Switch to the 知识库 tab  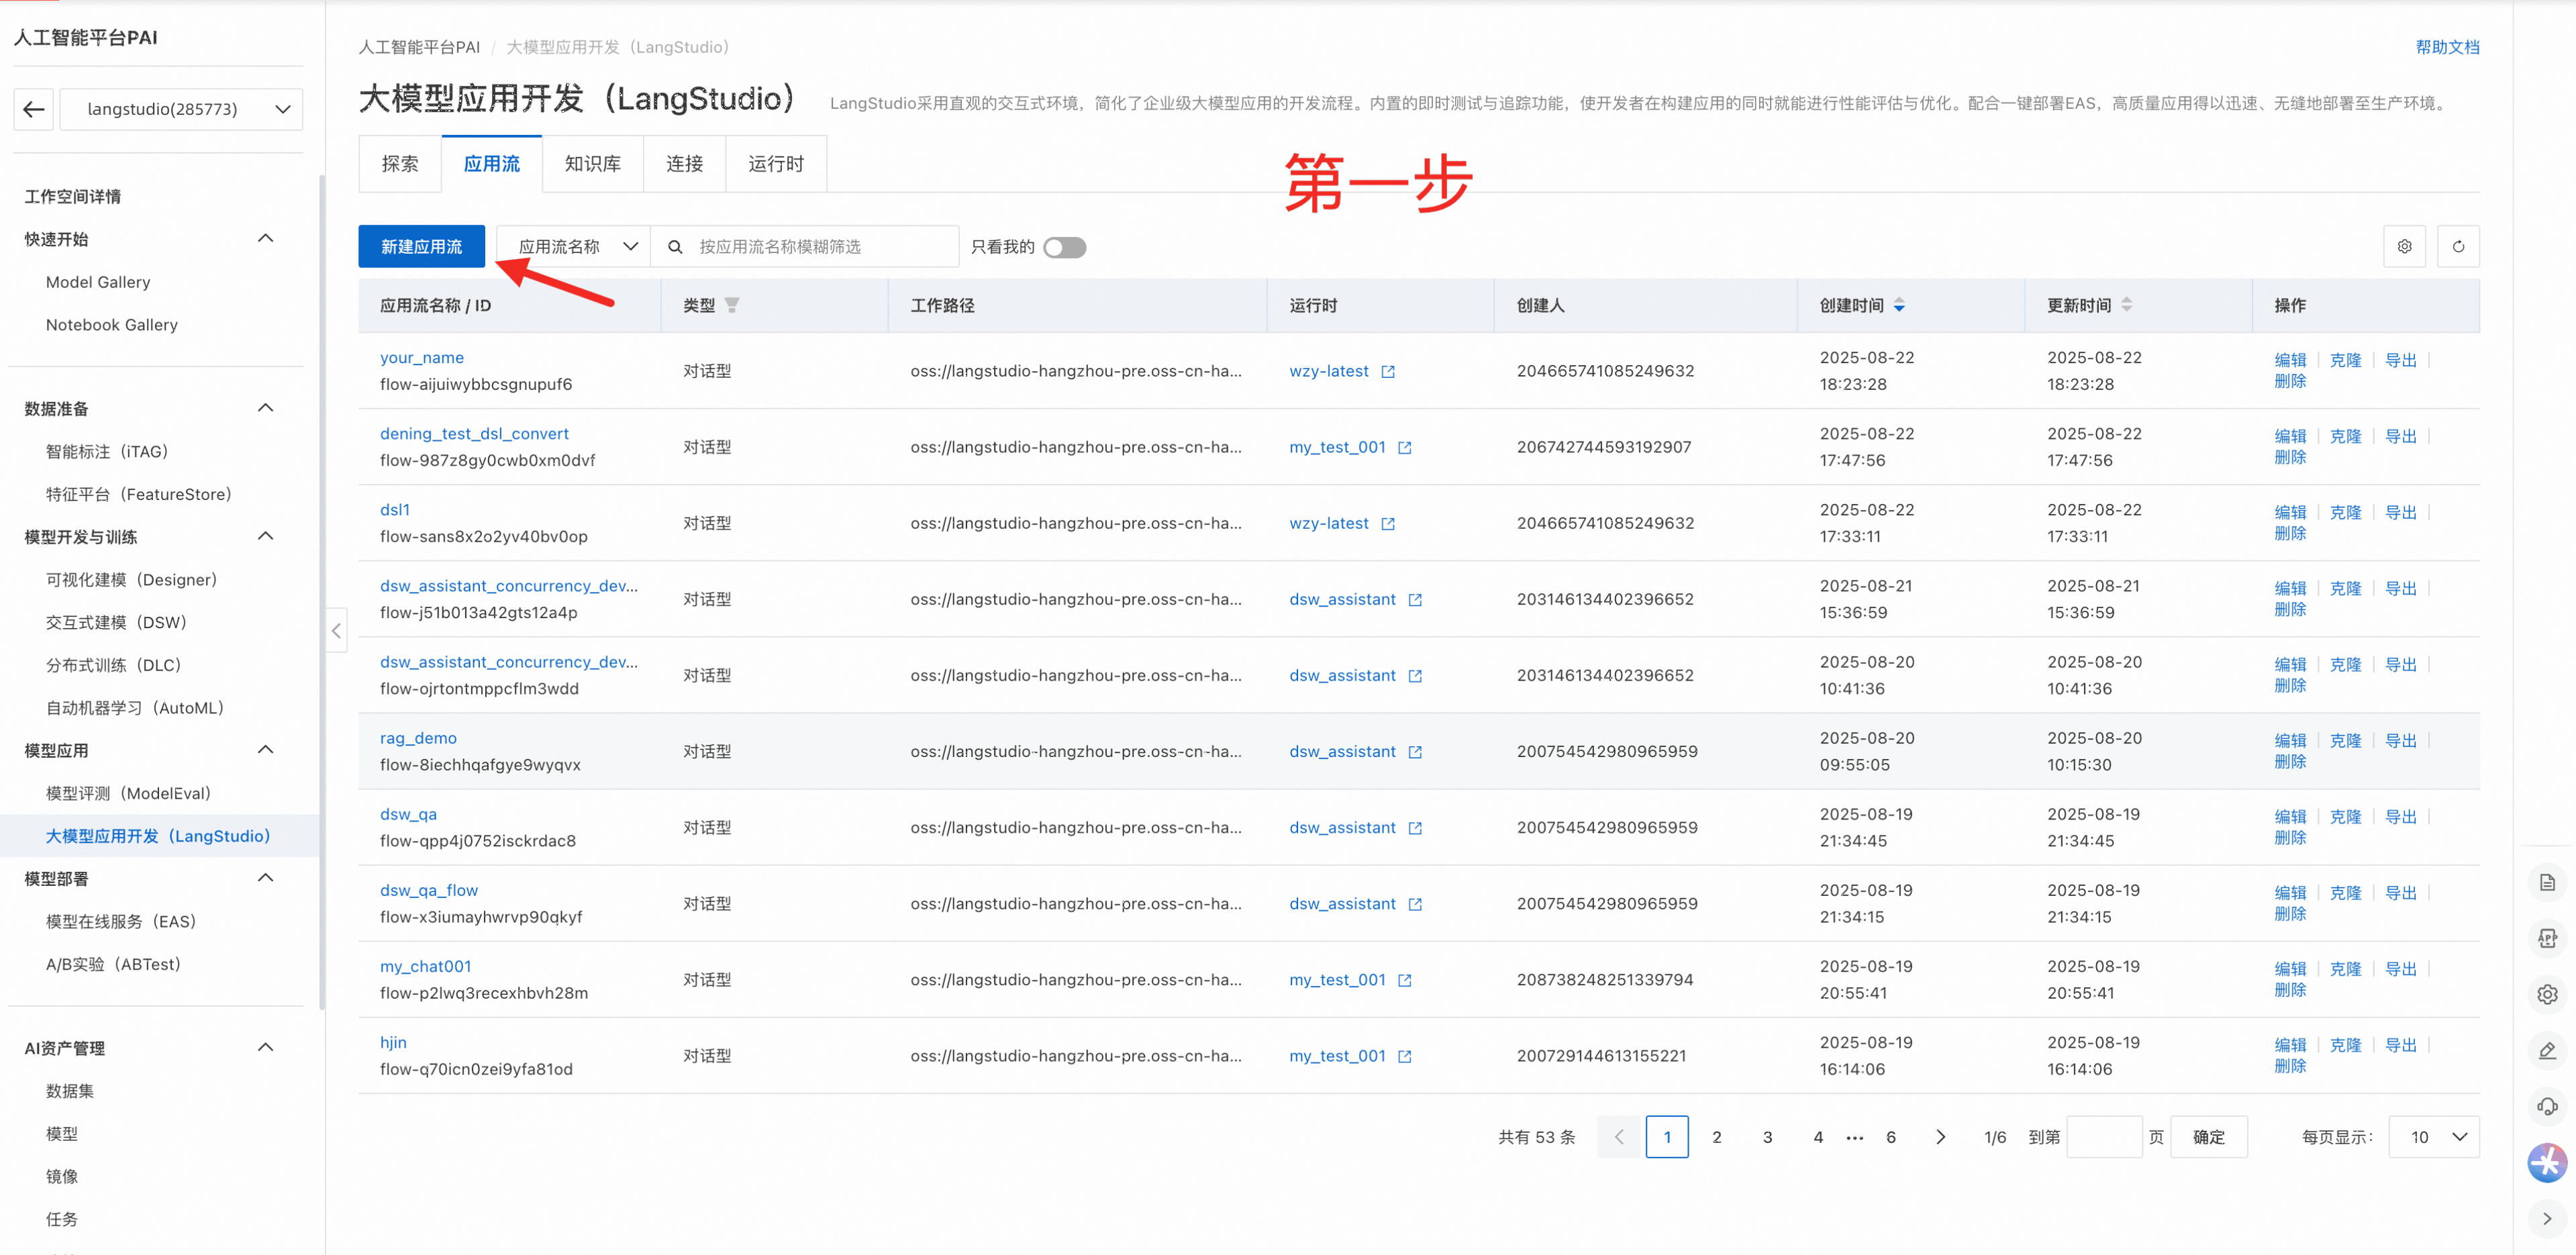593,164
